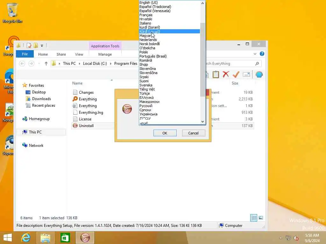
Task: Click the orange checkmark rename icon
Action: (236, 74)
